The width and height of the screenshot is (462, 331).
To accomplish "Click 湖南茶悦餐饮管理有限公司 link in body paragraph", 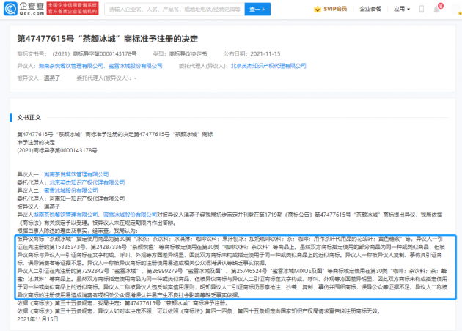I will tap(65, 215).
